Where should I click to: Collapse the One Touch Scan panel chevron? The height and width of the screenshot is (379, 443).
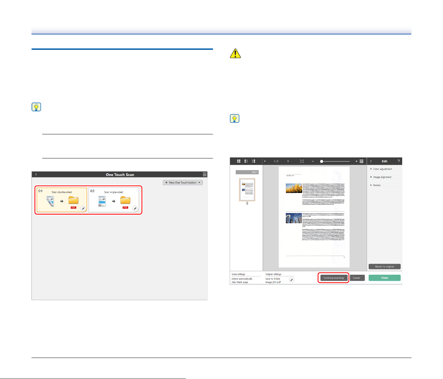[x=36, y=174]
